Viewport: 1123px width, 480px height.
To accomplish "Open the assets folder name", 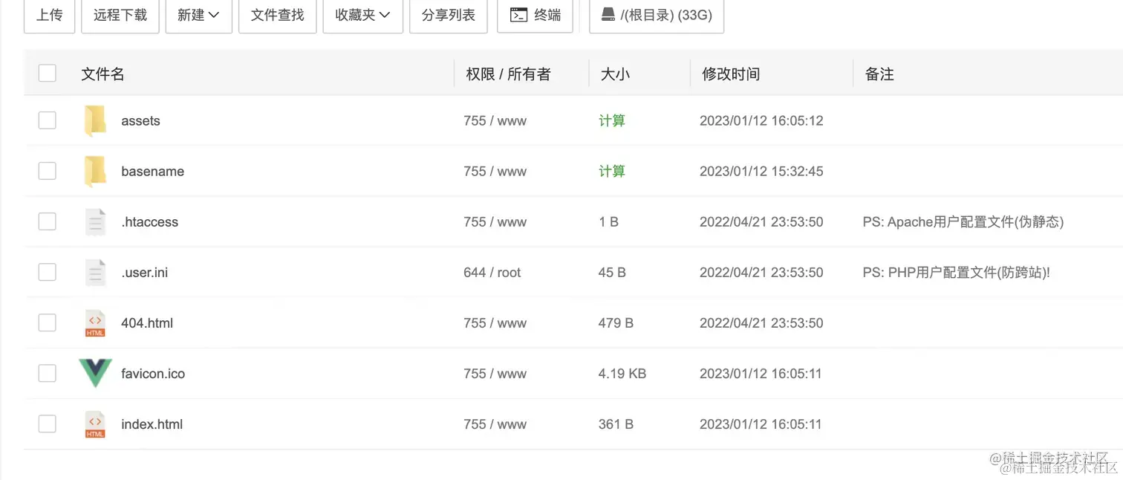I will click(x=140, y=121).
